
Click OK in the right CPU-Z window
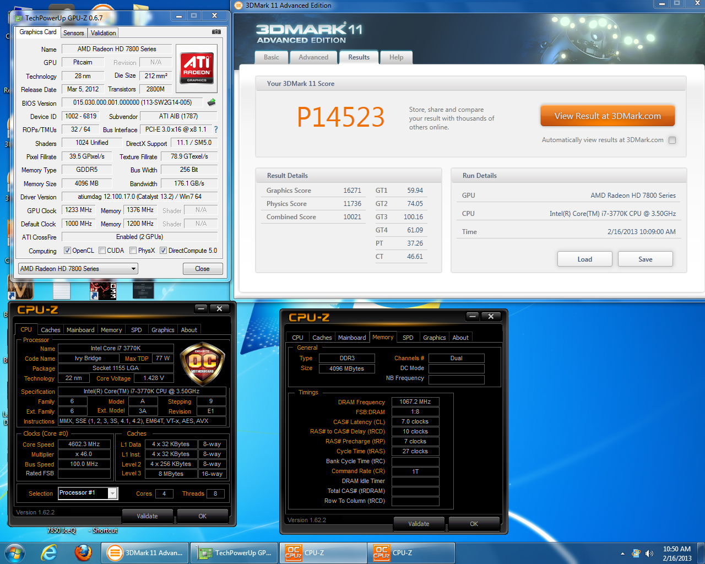(474, 524)
